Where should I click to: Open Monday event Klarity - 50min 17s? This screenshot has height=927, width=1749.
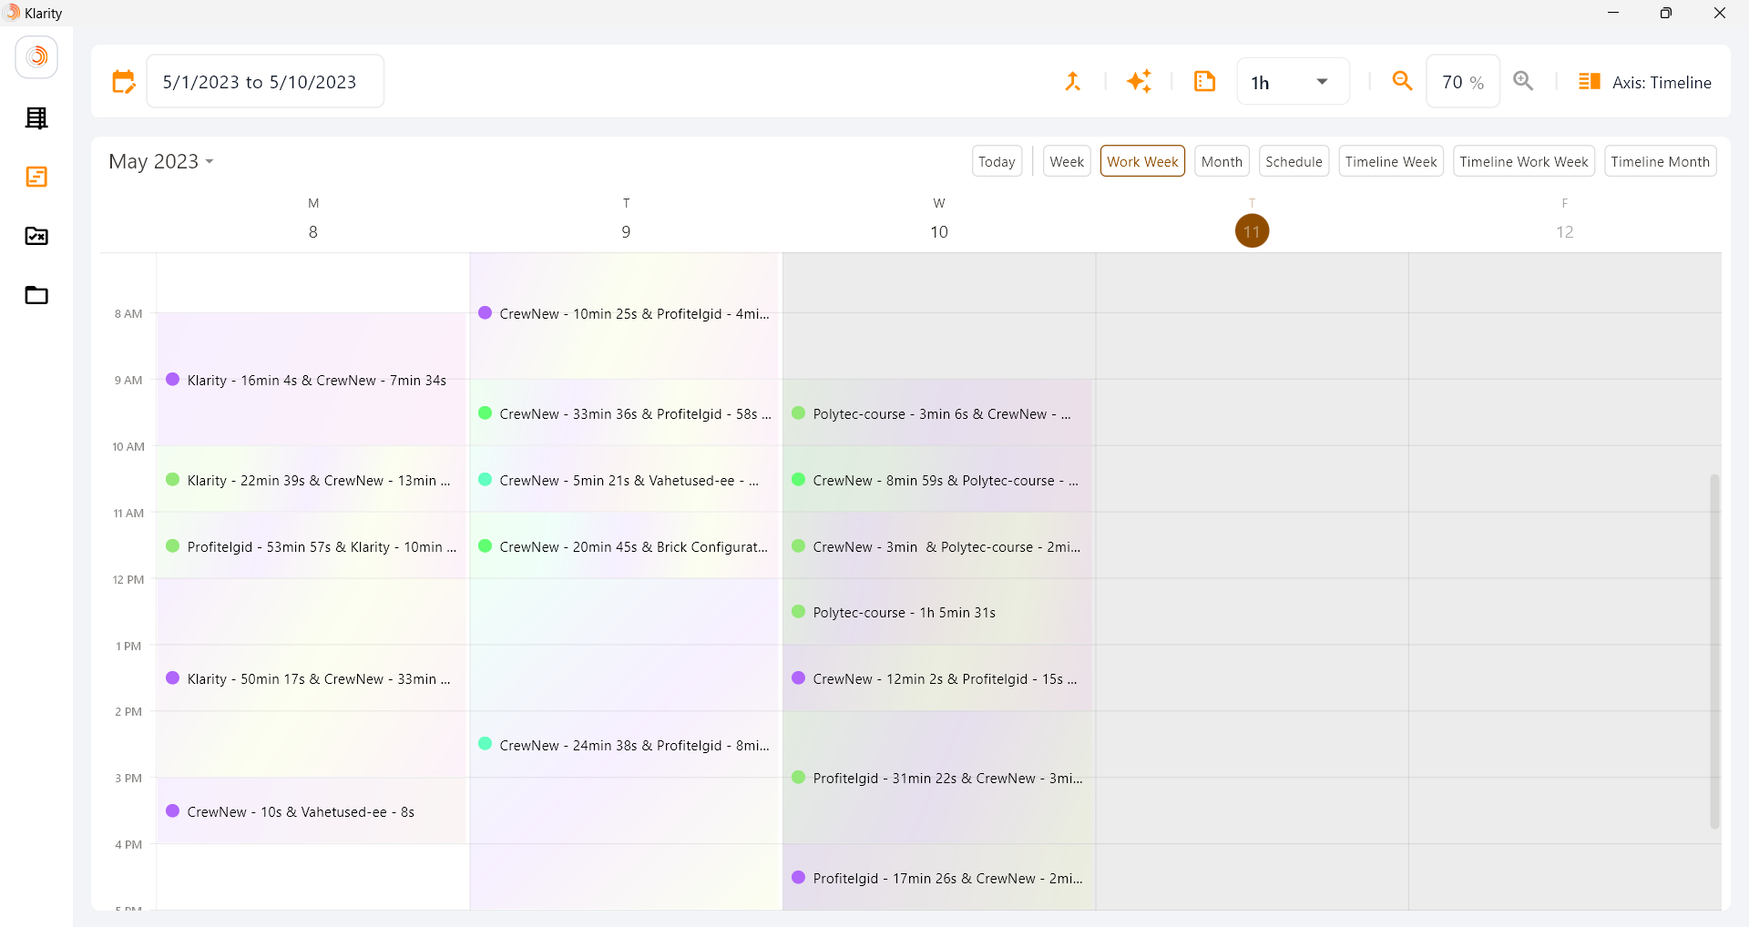tap(312, 678)
